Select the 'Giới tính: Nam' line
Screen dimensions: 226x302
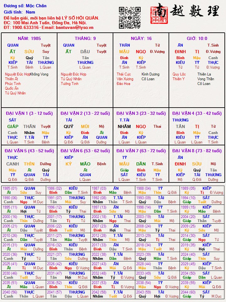(19, 12)
